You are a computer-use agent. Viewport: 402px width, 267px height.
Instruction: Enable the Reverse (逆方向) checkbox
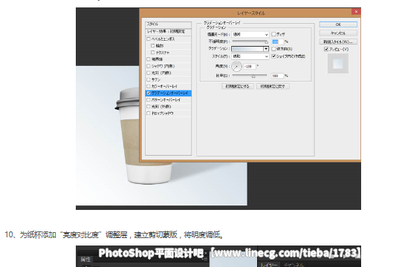tap(273, 49)
